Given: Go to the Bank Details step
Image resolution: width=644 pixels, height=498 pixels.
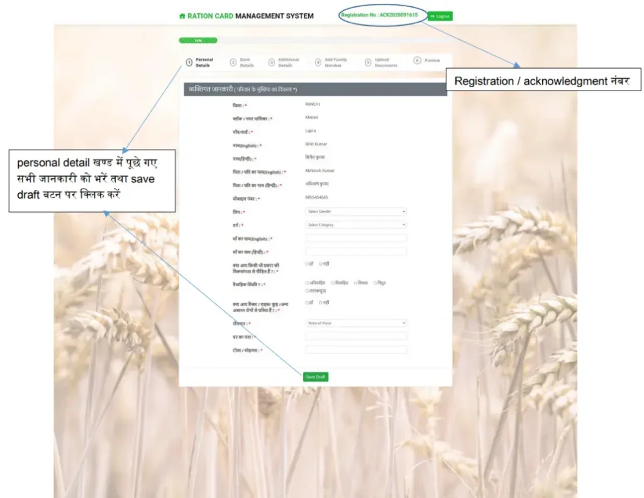Looking at the screenshot, I should (242, 62).
